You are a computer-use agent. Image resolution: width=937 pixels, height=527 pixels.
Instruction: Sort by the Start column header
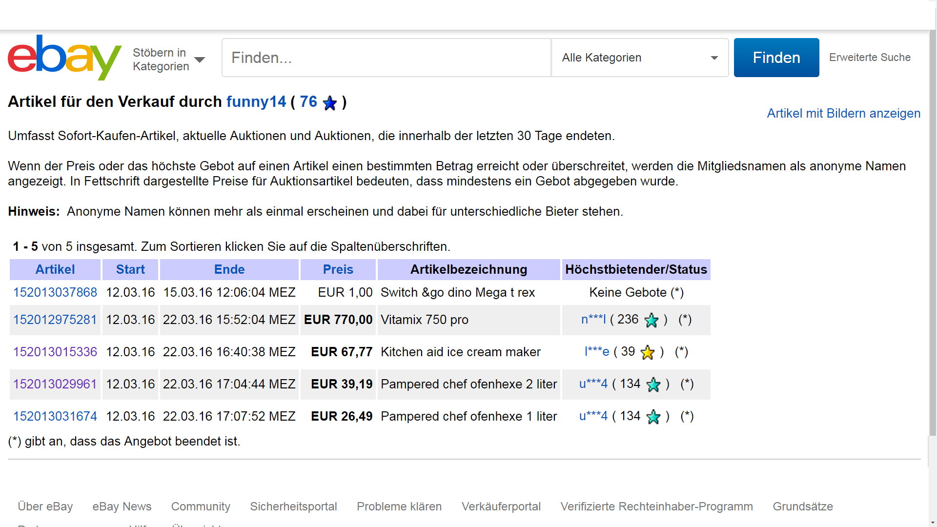click(x=130, y=269)
